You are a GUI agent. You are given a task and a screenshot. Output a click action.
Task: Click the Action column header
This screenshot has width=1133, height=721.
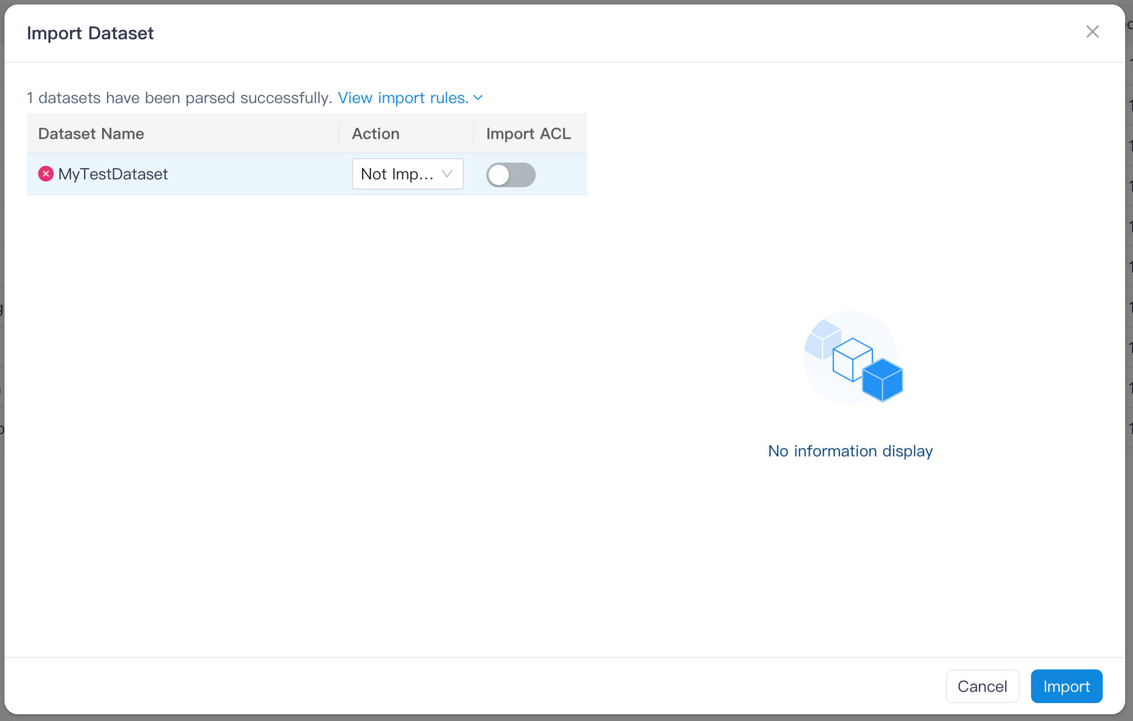pyautogui.click(x=375, y=133)
